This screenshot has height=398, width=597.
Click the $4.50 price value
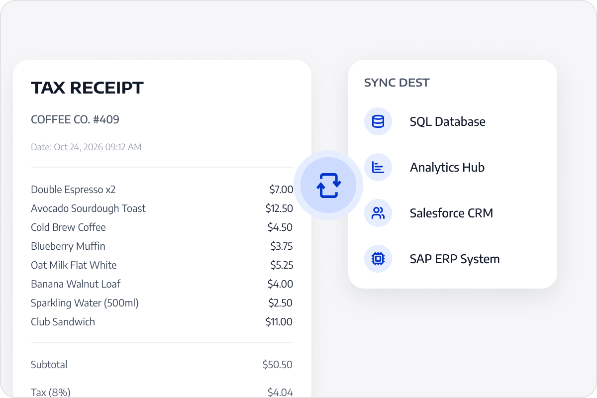[280, 227]
